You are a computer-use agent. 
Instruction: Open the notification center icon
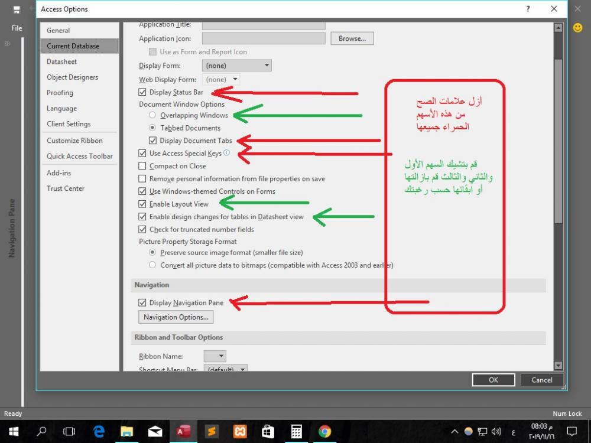click(x=572, y=432)
